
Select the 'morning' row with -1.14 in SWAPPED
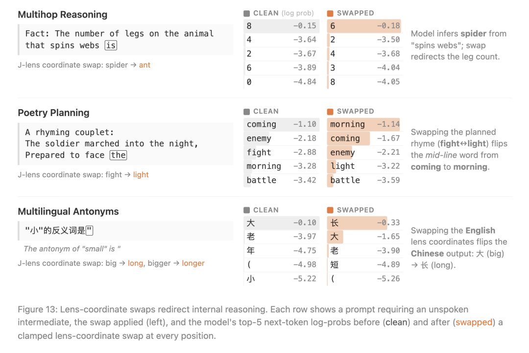click(364, 124)
